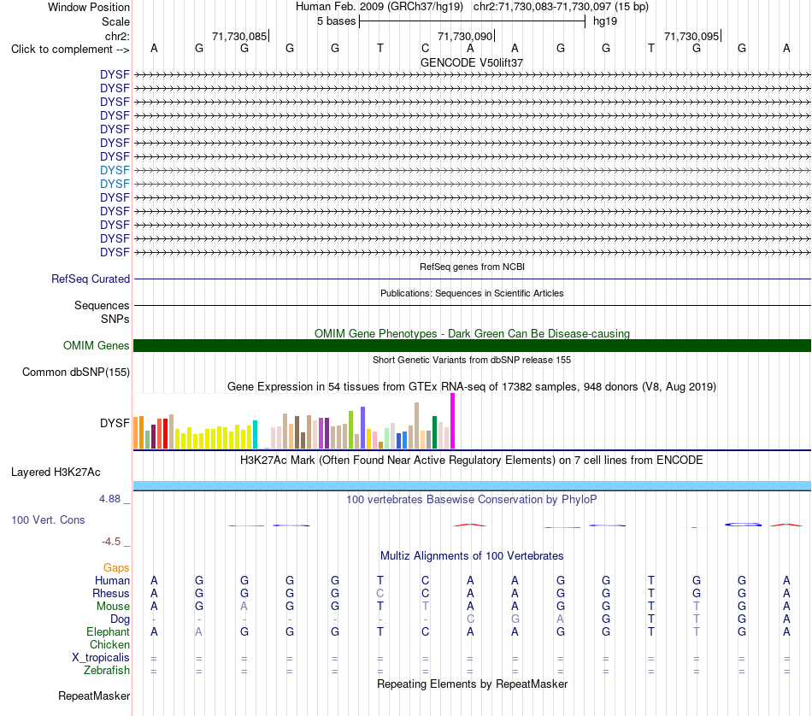This screenshot has width=812, height=716.
Task: Select the magenta GTEx expression bar
Action: (x=453, y=421)
